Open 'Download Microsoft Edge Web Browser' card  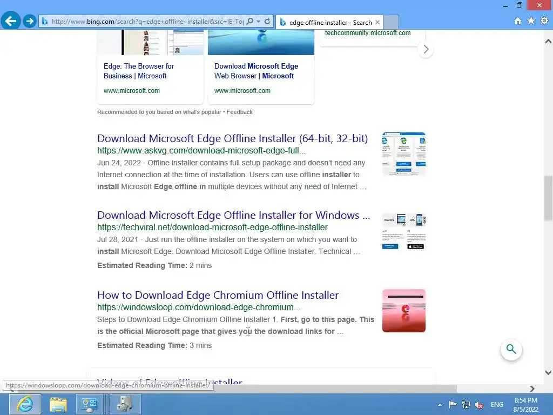(256, 71)
